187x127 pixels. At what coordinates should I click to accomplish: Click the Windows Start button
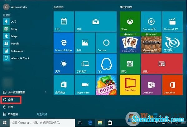(5, 123)
